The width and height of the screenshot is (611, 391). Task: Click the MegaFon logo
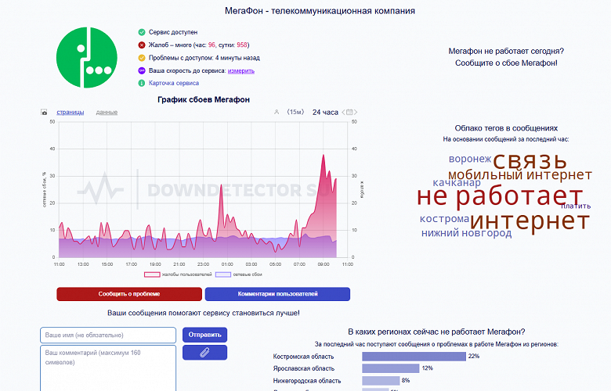point(86,58)
